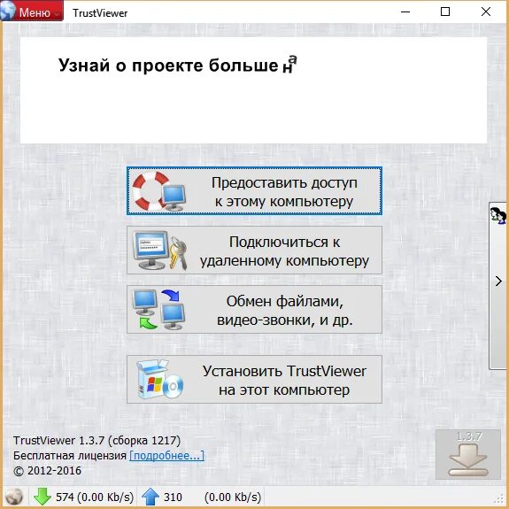
Task: Click the TrustViewer globe logo in title bar
Action: click(8, 10)
